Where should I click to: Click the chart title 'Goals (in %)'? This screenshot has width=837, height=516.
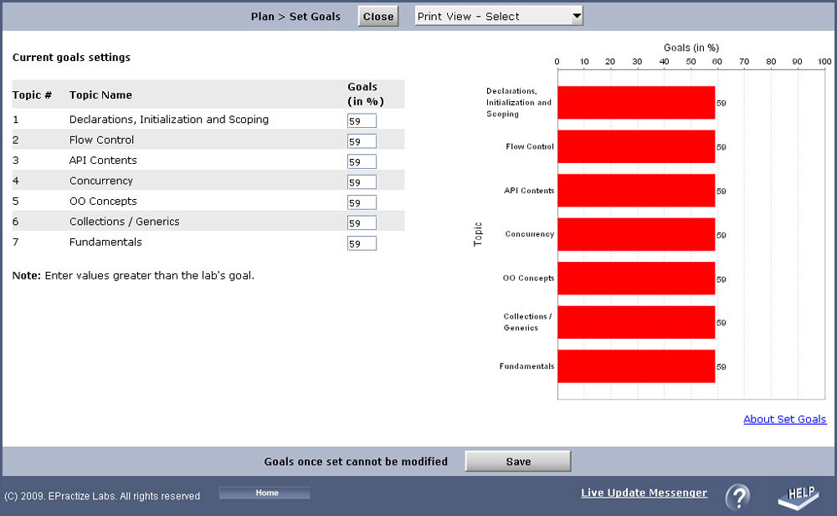click(x=691, y=48)
